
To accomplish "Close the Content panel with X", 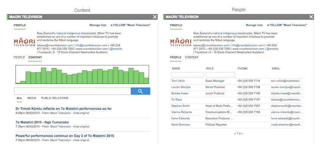I will (x=155, y=17).
